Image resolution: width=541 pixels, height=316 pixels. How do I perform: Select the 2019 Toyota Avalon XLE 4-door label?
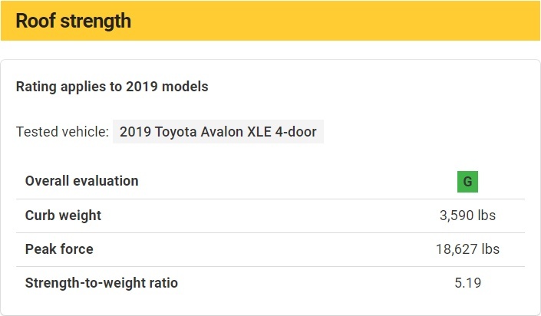tap(218, 131)
